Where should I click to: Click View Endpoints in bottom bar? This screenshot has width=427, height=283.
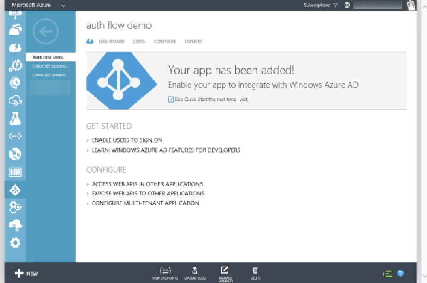(165, 274)
